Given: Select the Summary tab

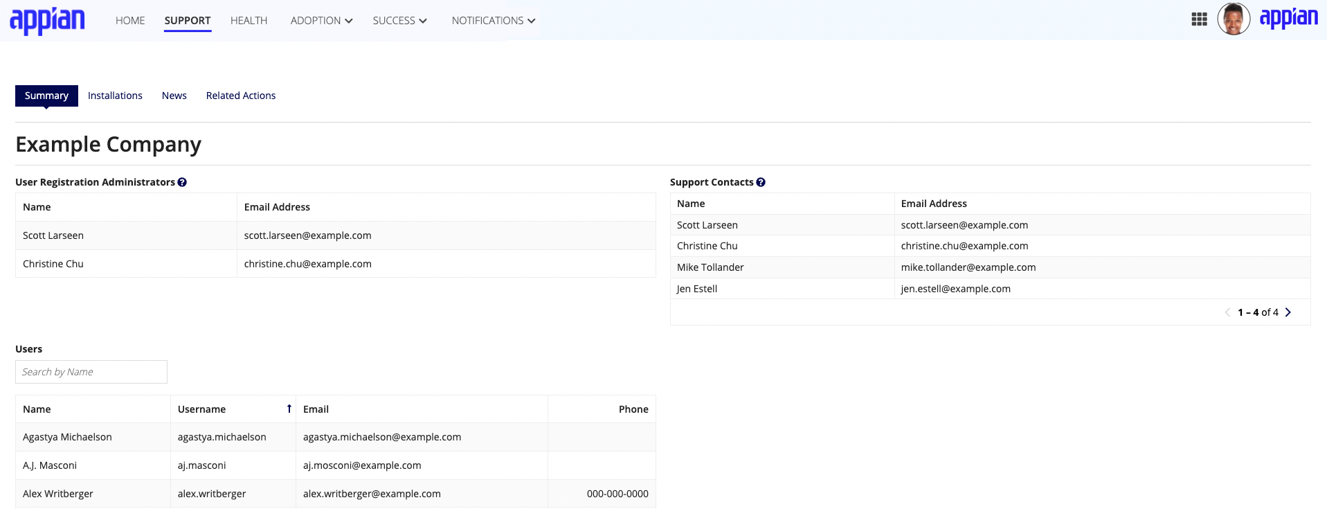Looking at the screenshot, I should point(46,96).
